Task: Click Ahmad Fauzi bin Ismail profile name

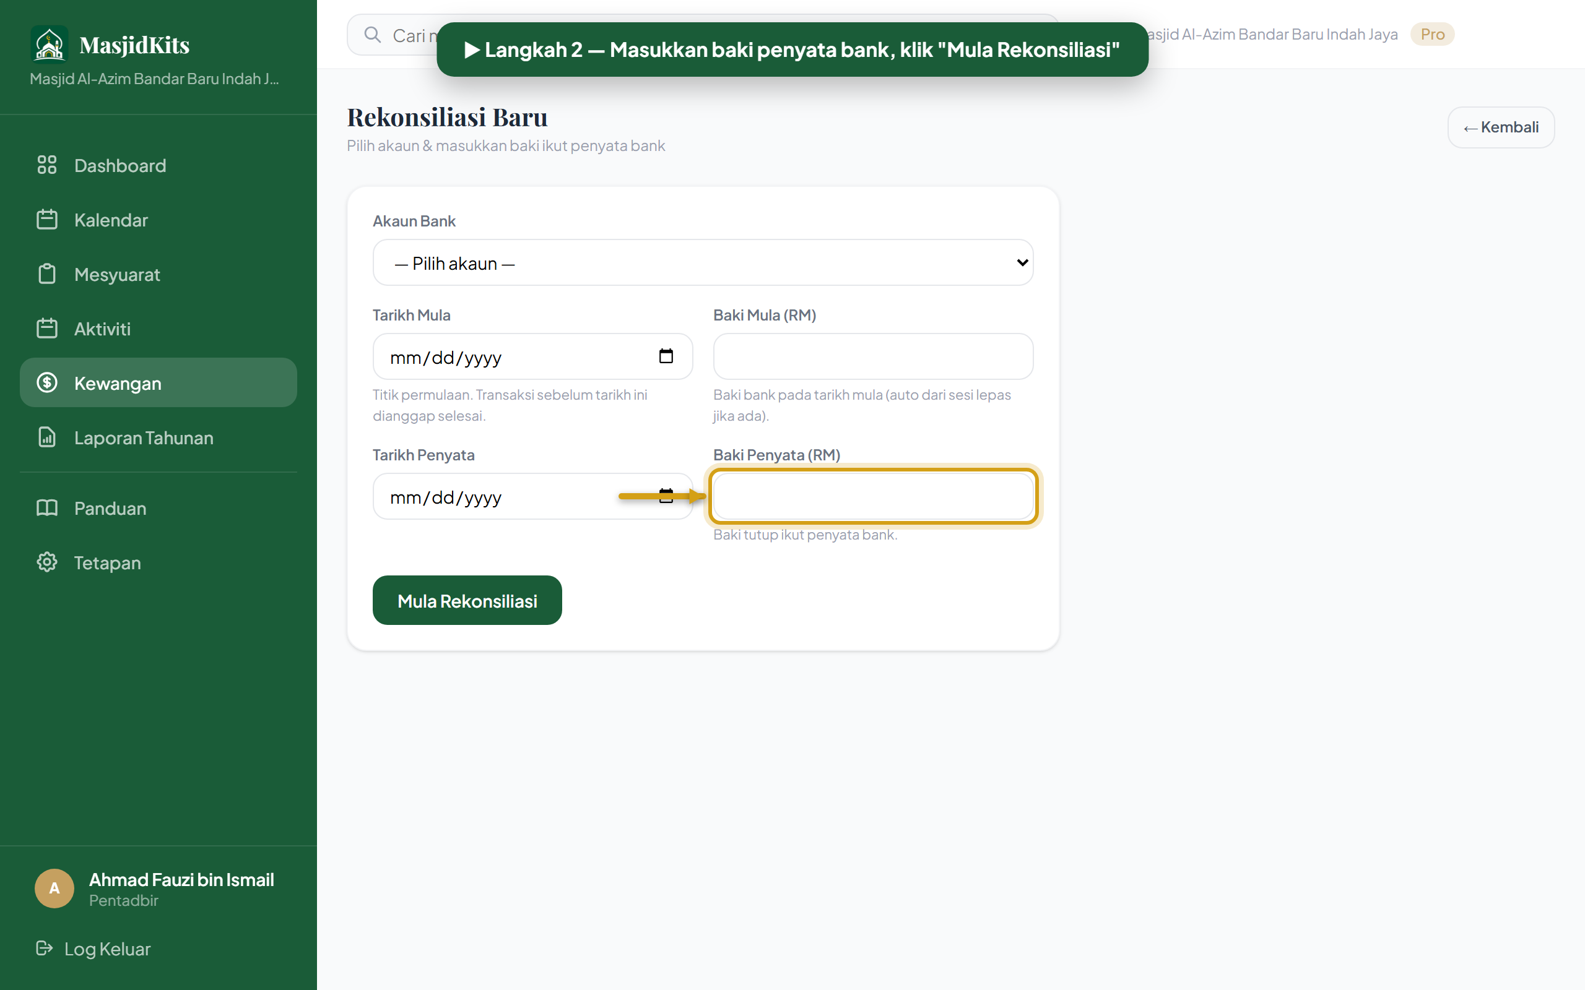Action: (x=181, y=879)
